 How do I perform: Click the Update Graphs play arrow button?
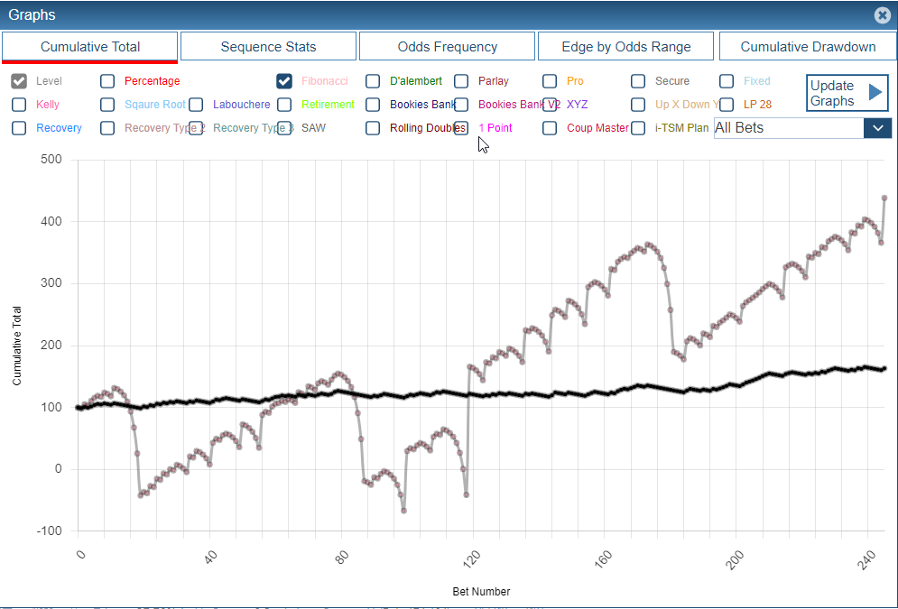pyautogui.click(x=847, y=93)
